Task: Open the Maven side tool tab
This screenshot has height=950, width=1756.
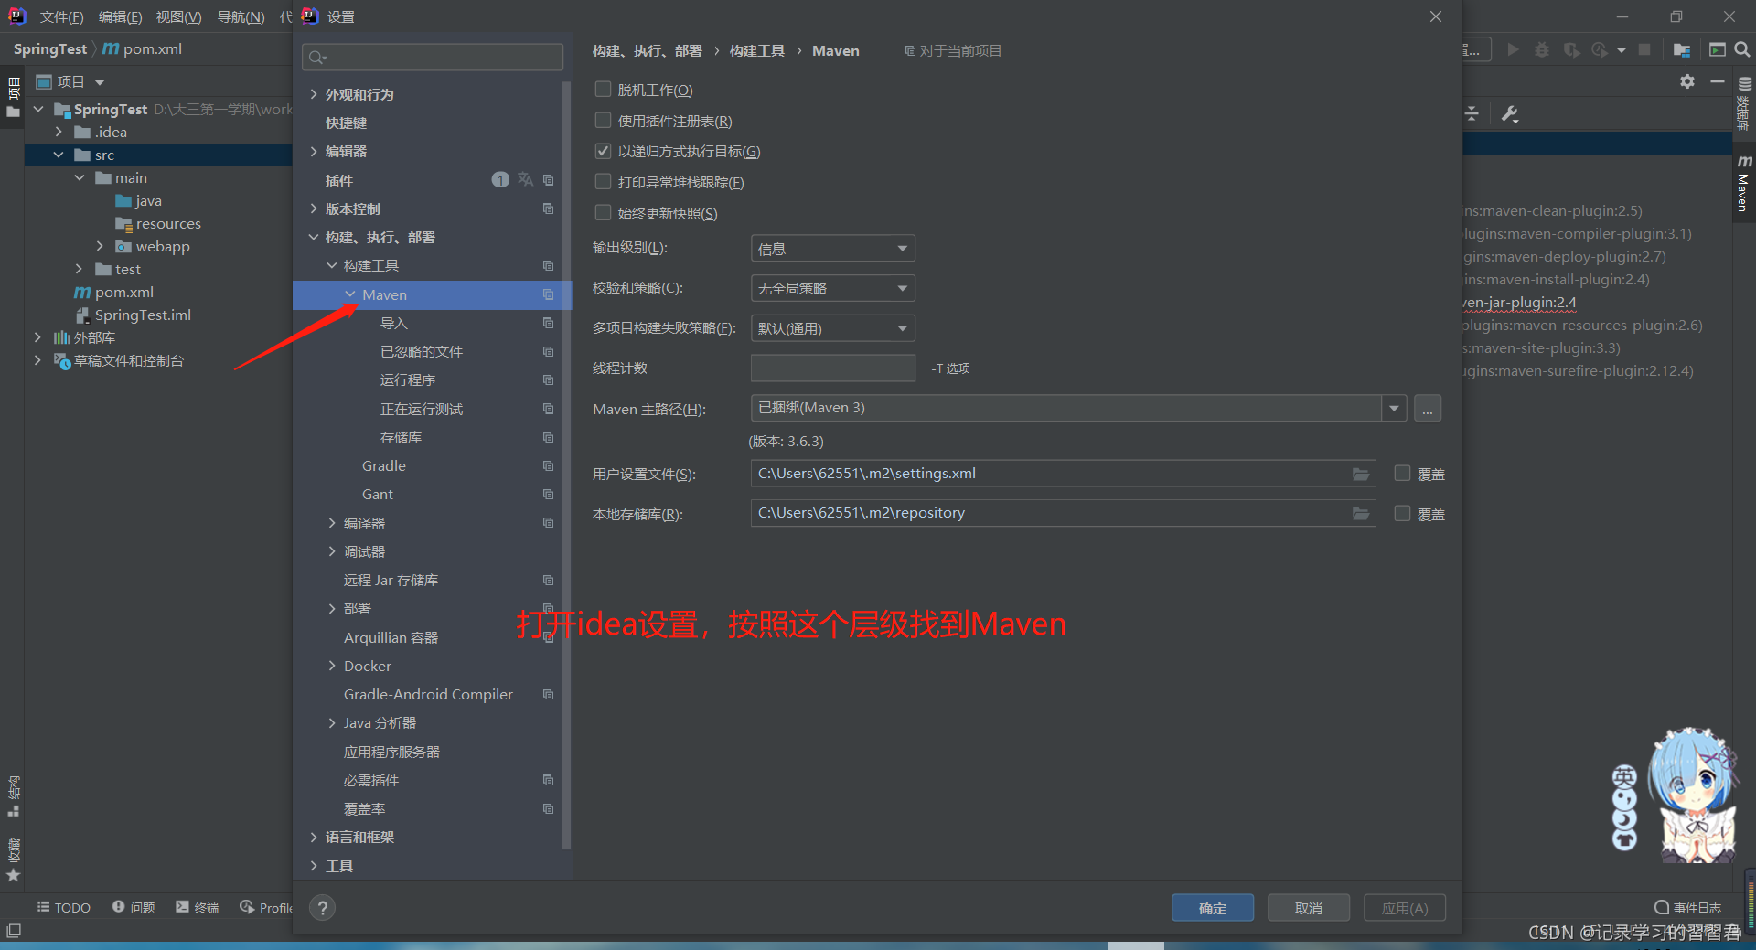Action: coord(1744,184)
